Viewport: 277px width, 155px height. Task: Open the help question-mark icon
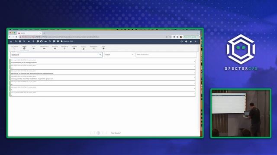point(186,42)
